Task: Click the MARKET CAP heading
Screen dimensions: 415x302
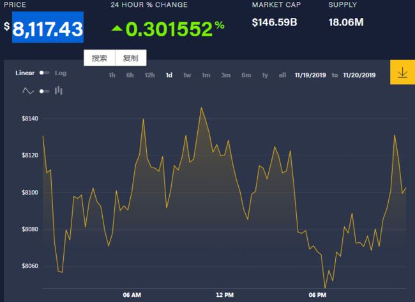Action: (x=276, y=4)
